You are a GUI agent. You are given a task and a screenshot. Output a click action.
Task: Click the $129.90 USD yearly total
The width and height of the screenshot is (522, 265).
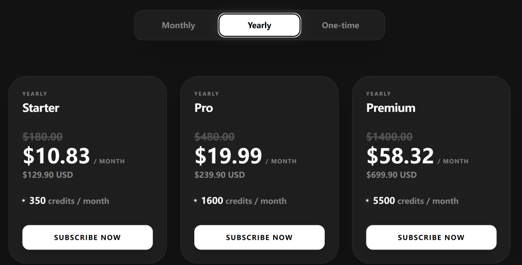point(48,175)
